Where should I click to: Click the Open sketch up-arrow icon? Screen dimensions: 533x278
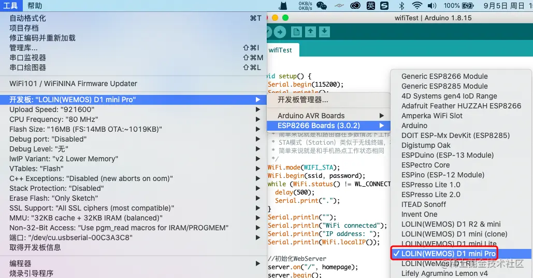click(x=310, y=32)
